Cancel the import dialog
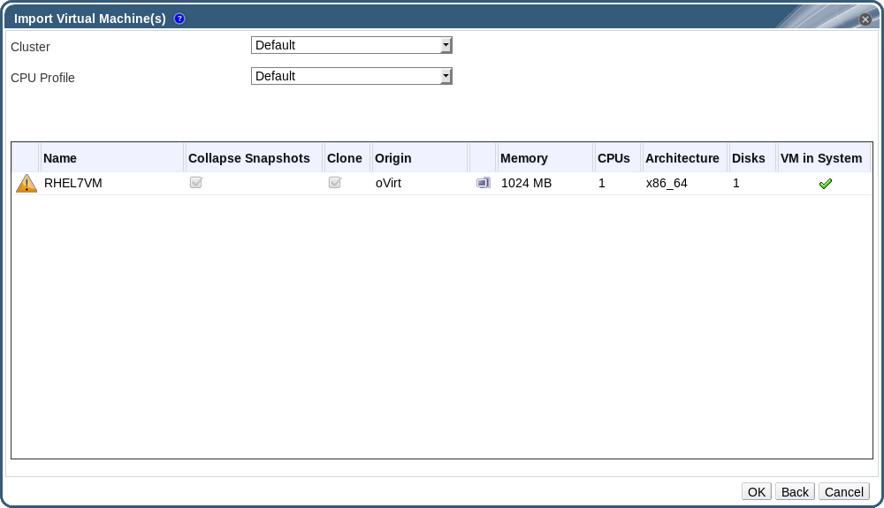This screenshot has height=508, width=884. pos(844,492)
